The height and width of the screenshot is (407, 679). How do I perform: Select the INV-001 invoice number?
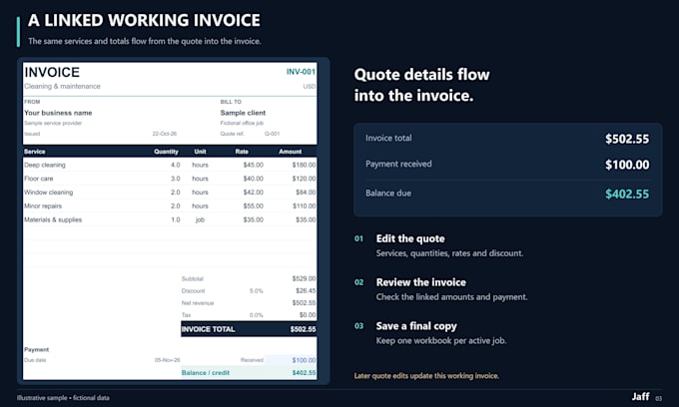[301, 72]
